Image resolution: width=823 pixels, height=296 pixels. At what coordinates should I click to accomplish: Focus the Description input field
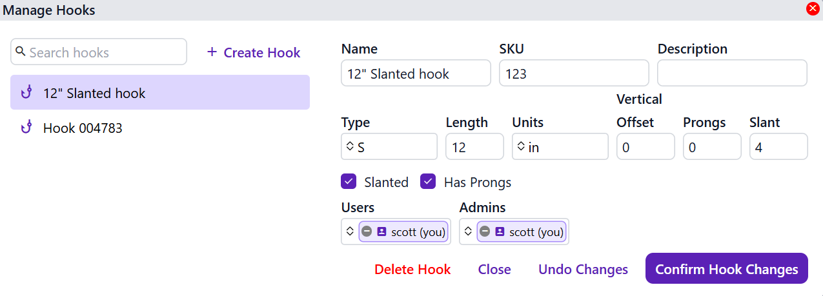732,74
